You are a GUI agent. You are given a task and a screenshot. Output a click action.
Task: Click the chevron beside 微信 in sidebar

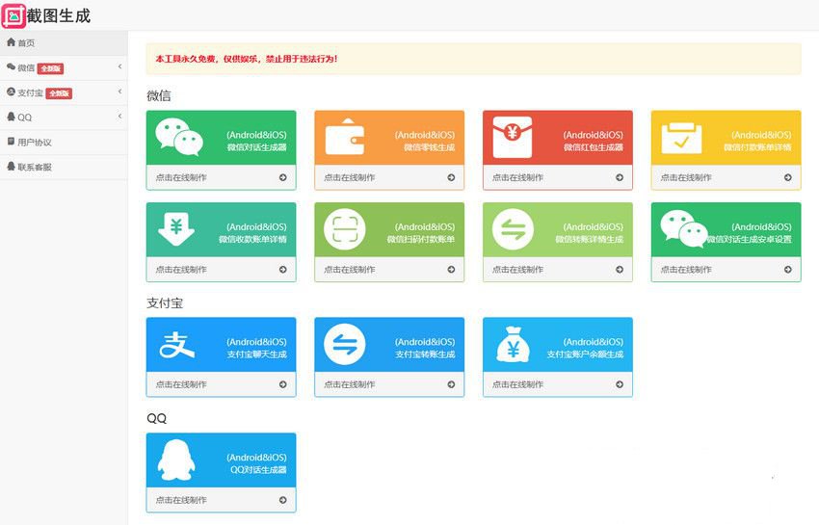click(x=119, y=66)
